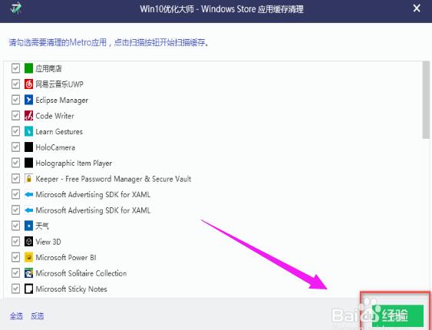This screenshot has width=432, height=330.
Task: Close the Windows Store cache cleaner window
Action: [417, 8]
